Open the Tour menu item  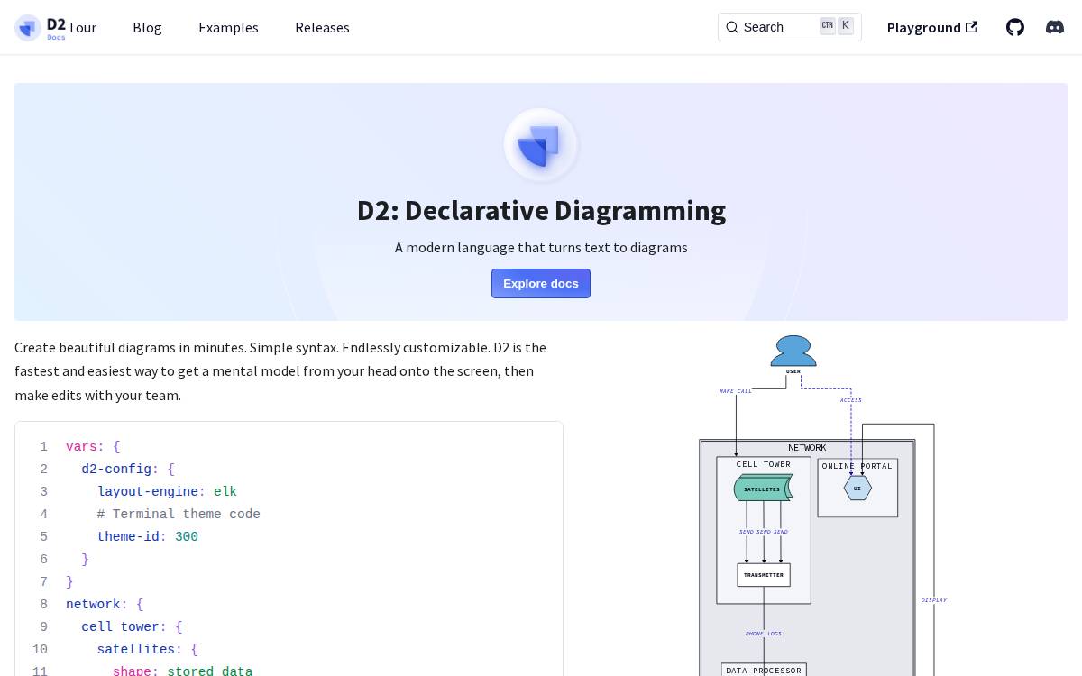82,27
